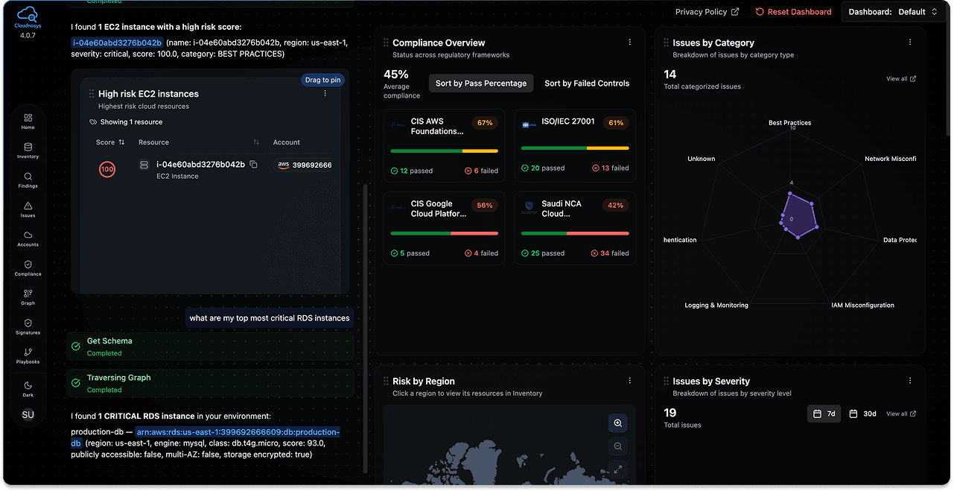This screenshot has width=954, height=491.
Task: Select the 30d time range
Action: 863,414
